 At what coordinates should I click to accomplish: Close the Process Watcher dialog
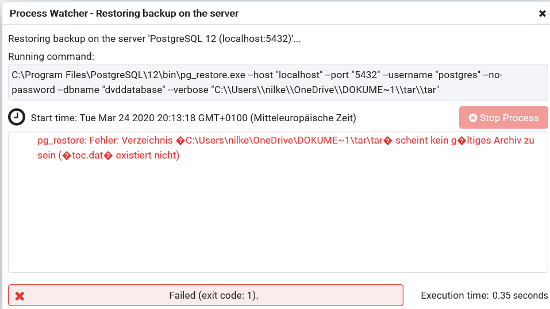click(x=542, y=13)
